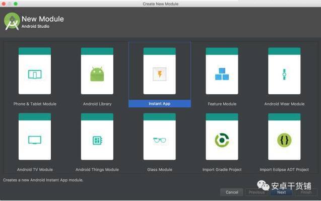Select the Glass Module glasses icon
The image size is (321, 201).
coord(159,140)
